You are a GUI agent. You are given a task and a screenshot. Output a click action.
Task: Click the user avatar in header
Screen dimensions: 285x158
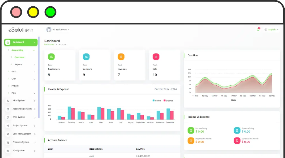coord(49,29)
